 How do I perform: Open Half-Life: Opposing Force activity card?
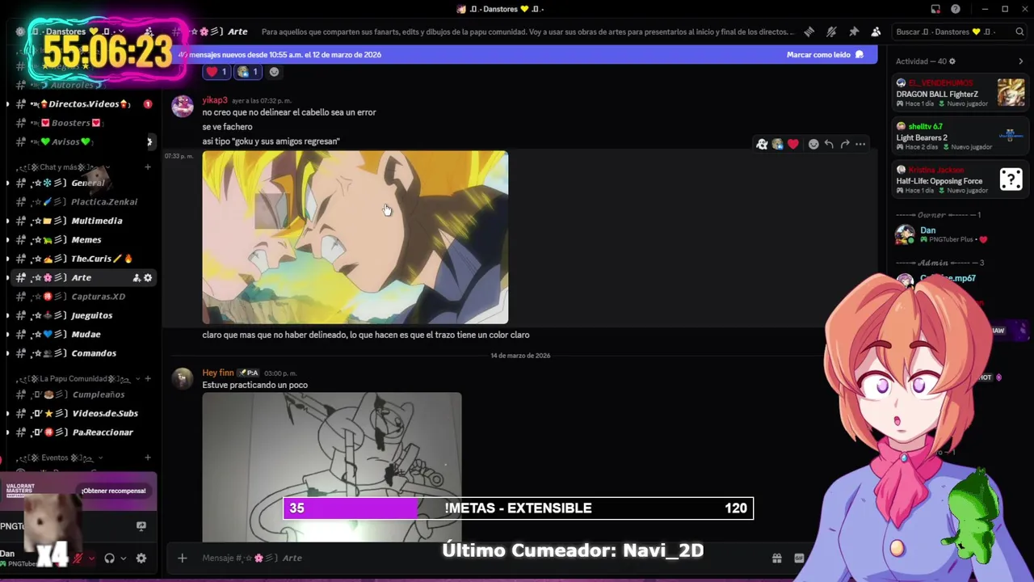(x=960, y=180)
